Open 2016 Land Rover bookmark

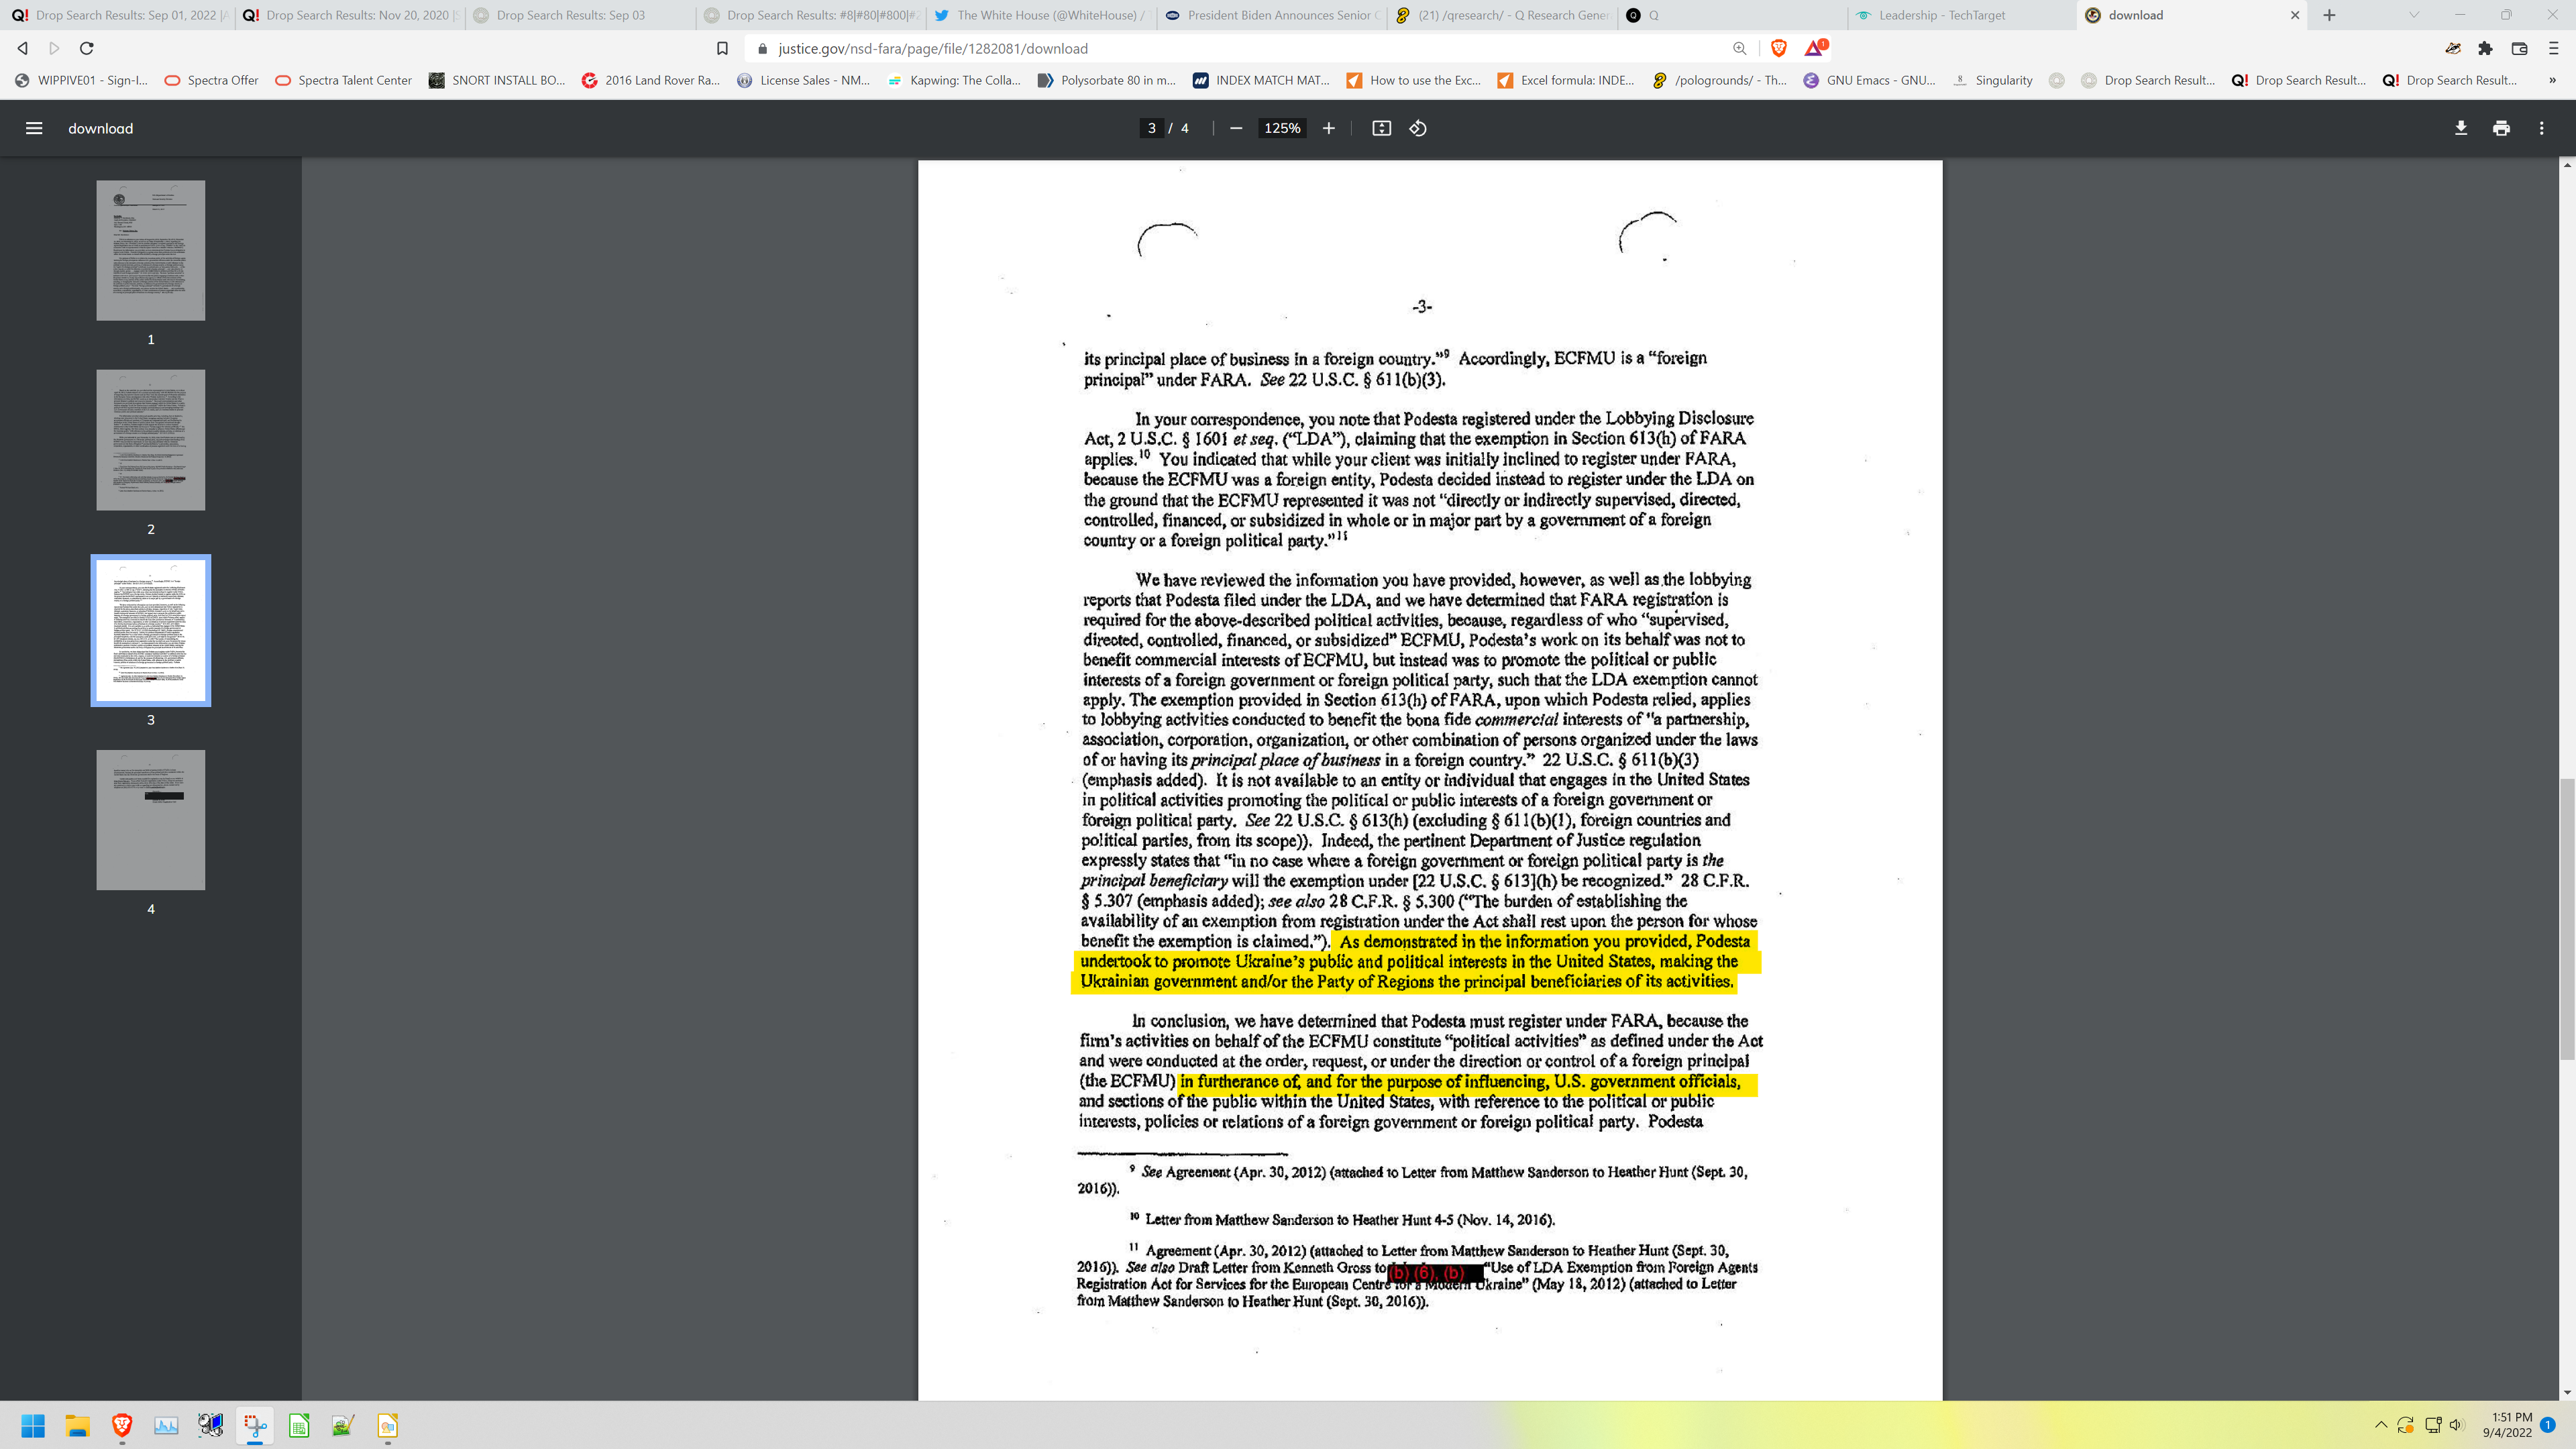(x=651, y=80)
